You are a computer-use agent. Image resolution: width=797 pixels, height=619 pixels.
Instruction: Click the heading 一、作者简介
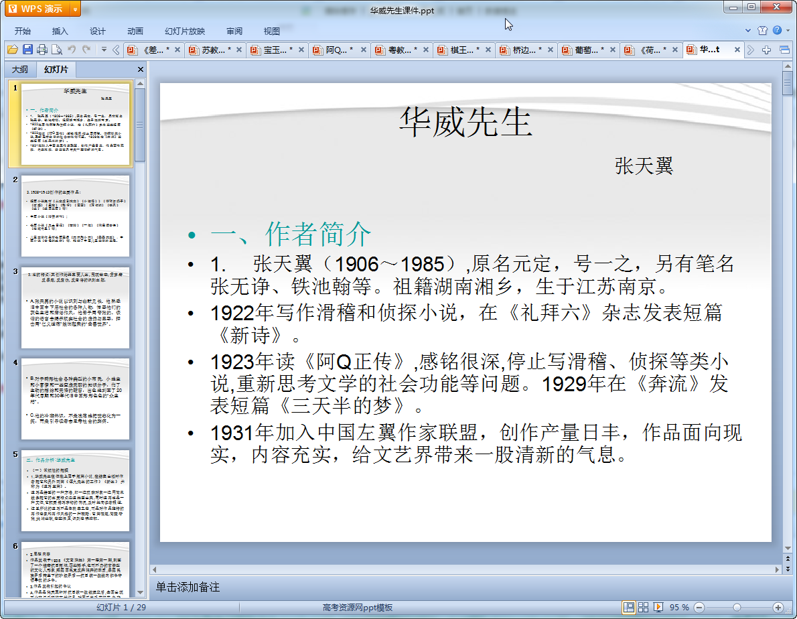pyautogui.click(x=291, y=234)
